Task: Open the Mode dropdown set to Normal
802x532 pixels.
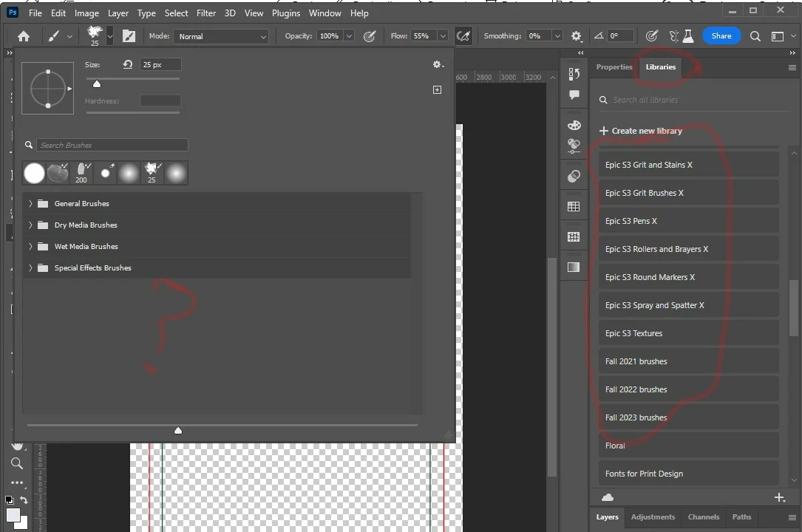Action: [x=221, y=36]
